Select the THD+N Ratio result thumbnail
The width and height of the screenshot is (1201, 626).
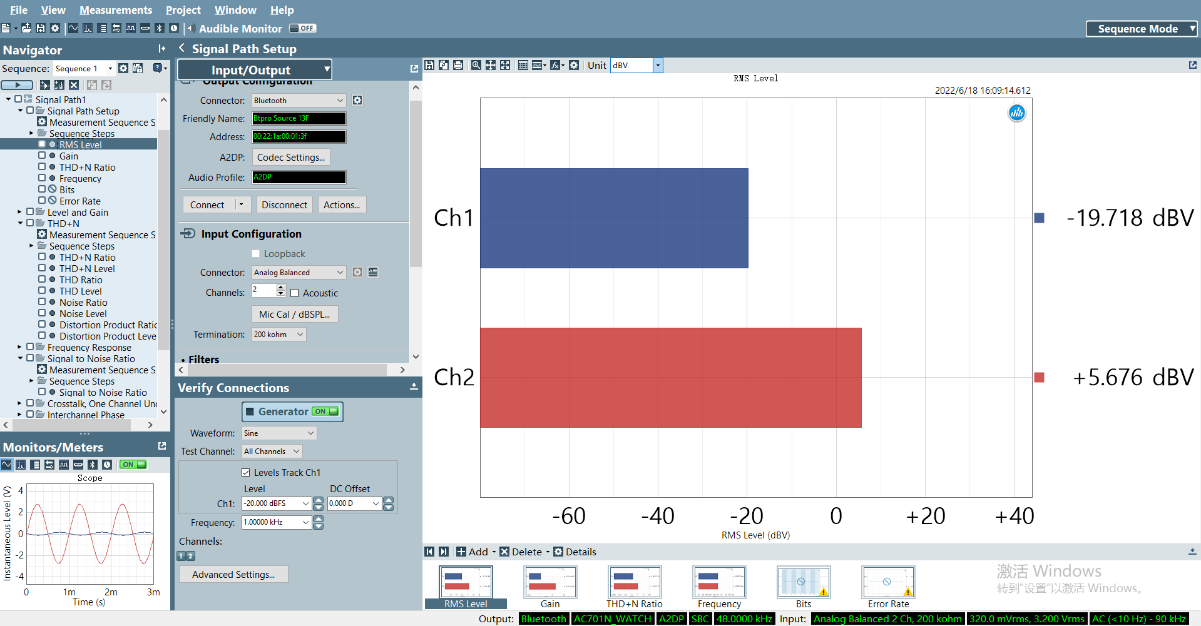635,587
